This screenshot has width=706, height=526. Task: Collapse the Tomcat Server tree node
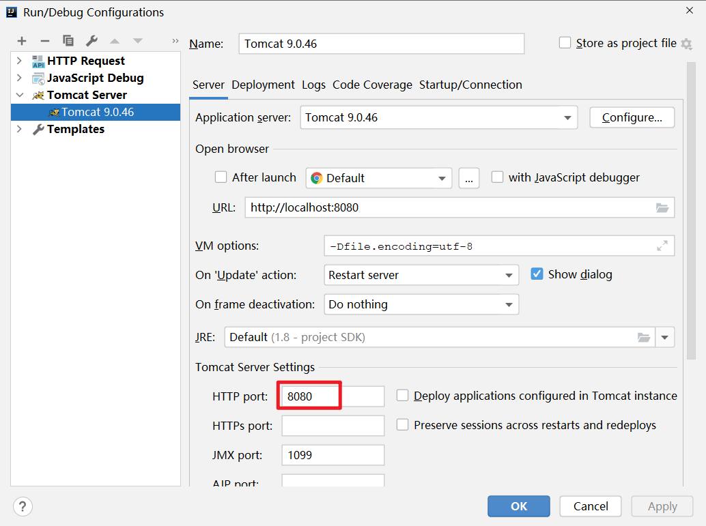[x=20, y=95]
